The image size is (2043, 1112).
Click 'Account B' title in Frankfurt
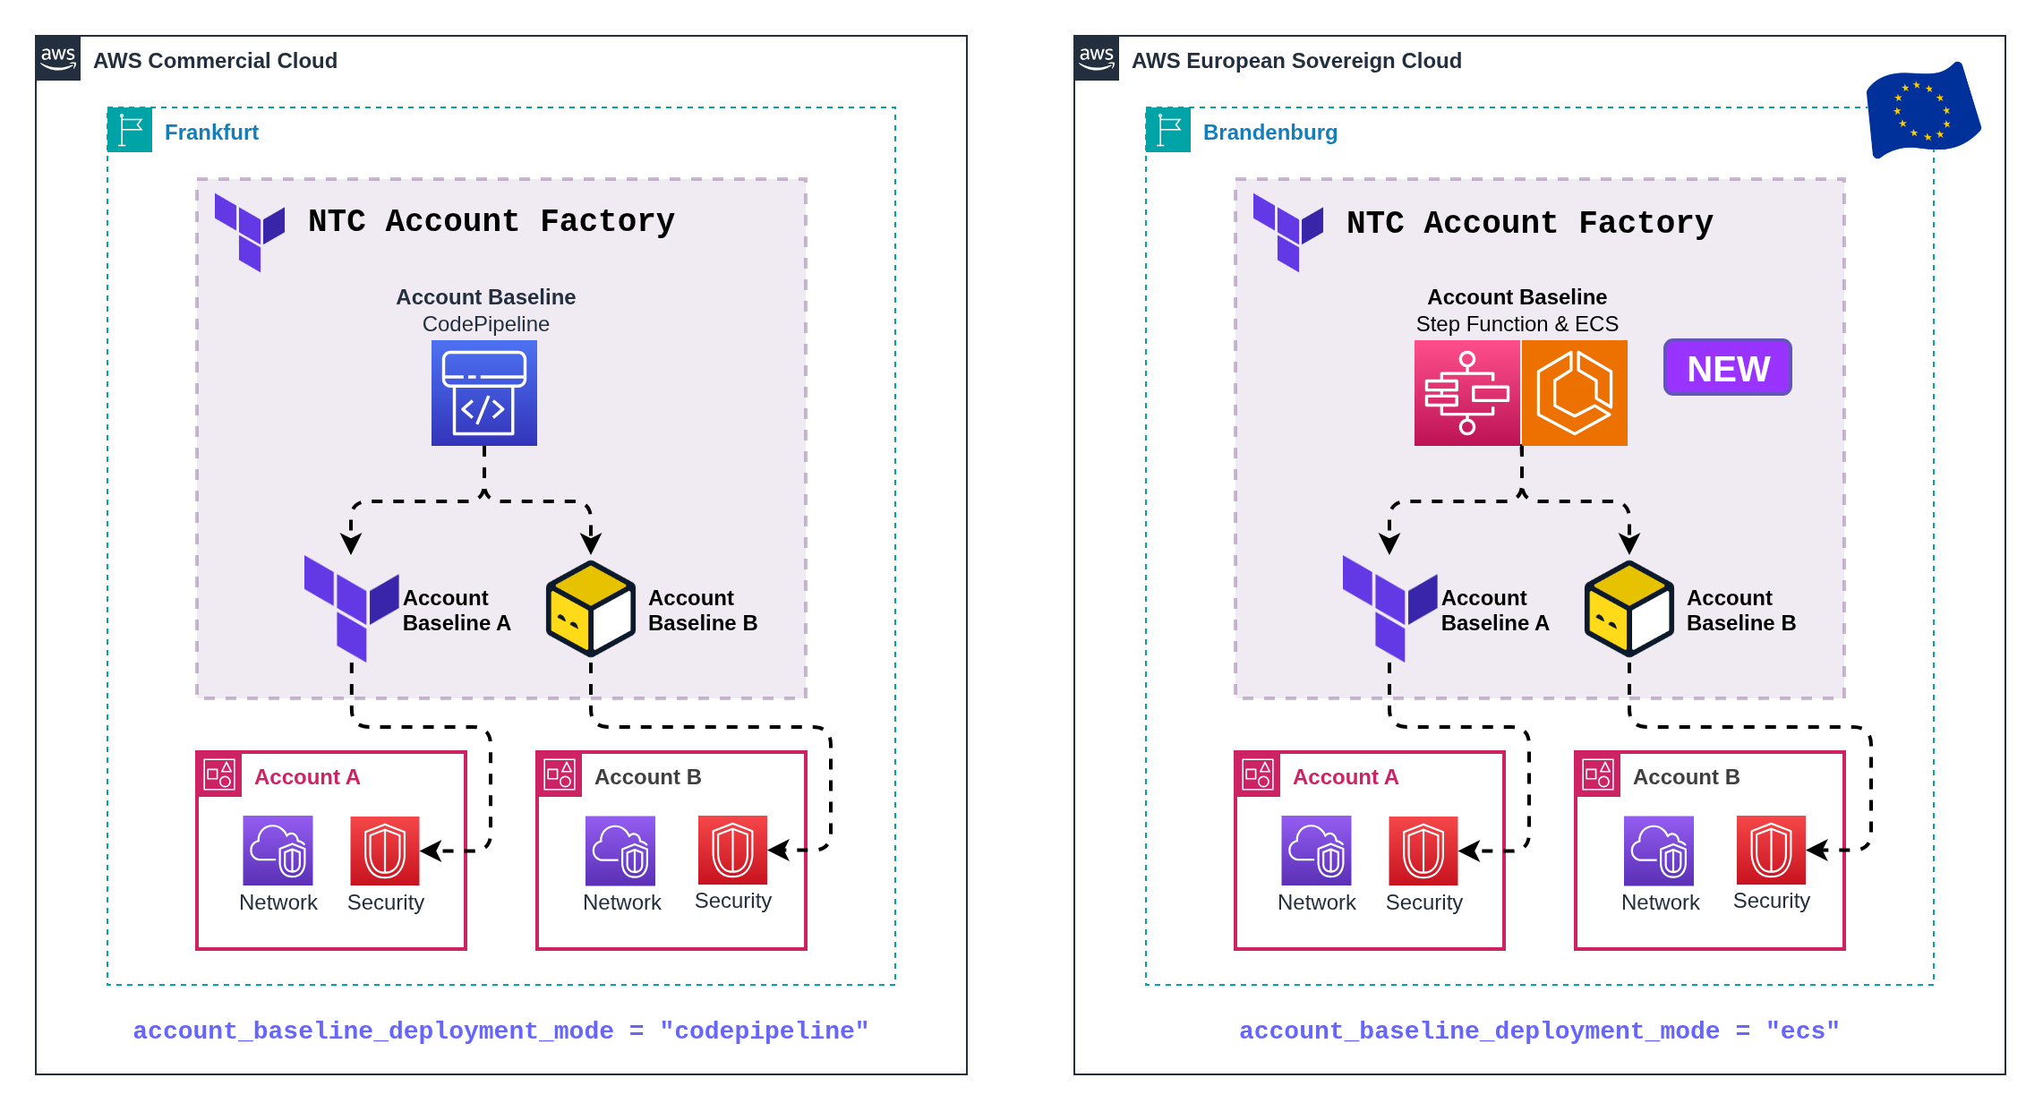(x=648, y=777)
